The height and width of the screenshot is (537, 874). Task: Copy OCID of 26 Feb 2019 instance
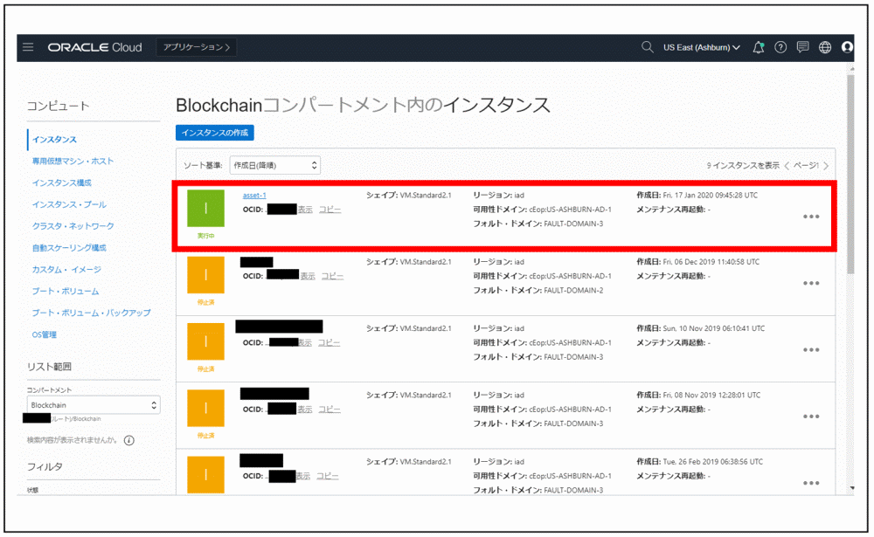[x=328, y=476]
